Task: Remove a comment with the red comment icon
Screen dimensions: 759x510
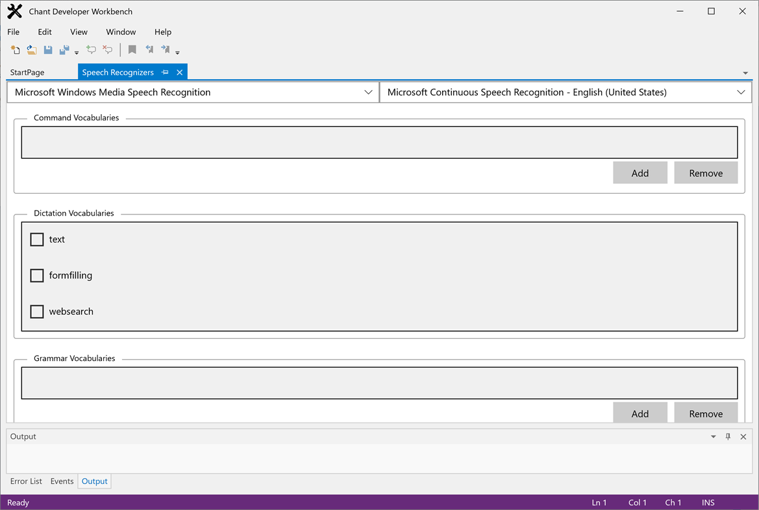Action: [107, 49]
